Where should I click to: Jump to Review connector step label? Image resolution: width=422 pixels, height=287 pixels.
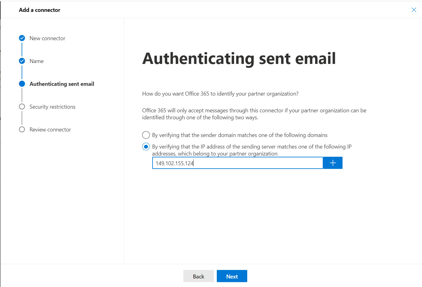tap(50, 130)
